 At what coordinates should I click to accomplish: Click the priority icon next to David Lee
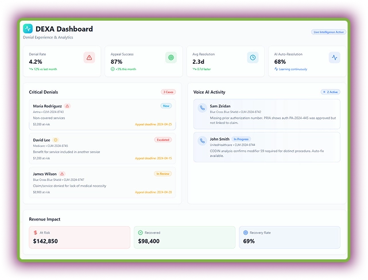[x=56, y=139]
